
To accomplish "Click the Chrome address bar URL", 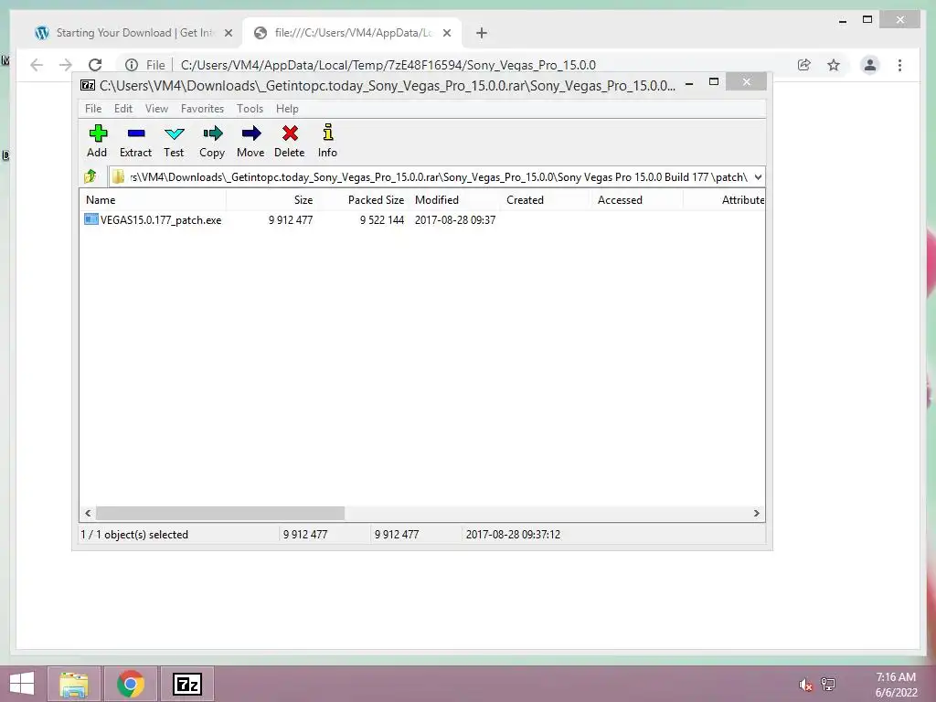I will point(388,65).
